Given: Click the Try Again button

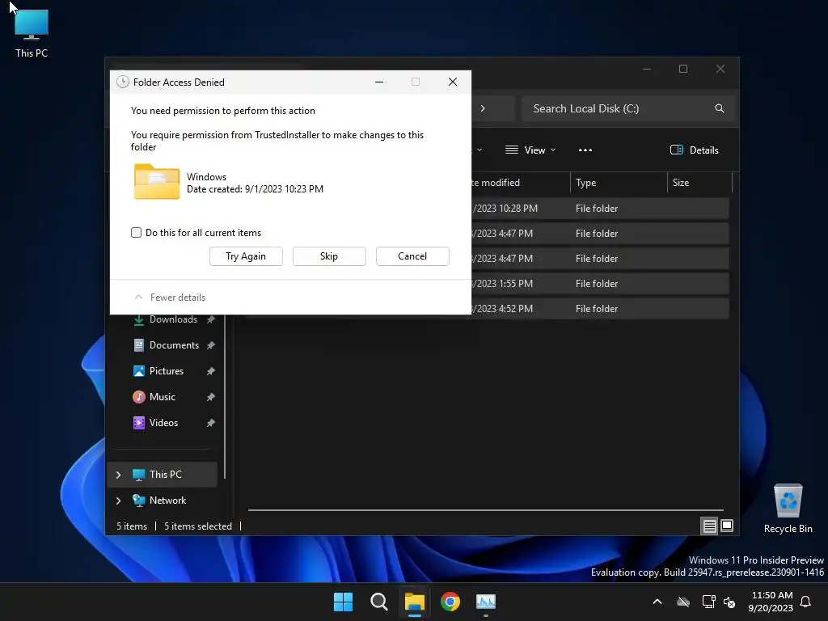Looking at the screenshot, I should [246, 256].
